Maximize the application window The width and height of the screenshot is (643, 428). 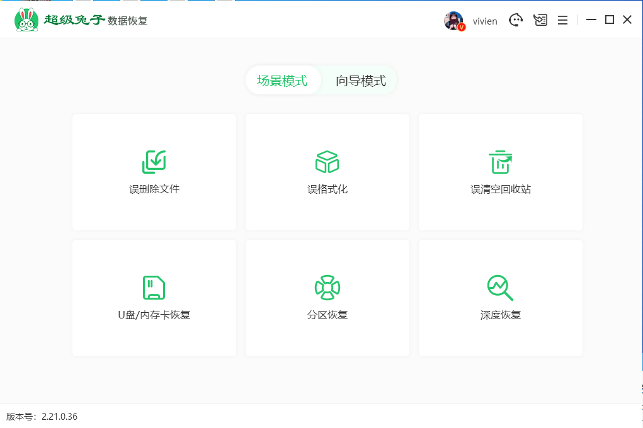tap(610, 20)
